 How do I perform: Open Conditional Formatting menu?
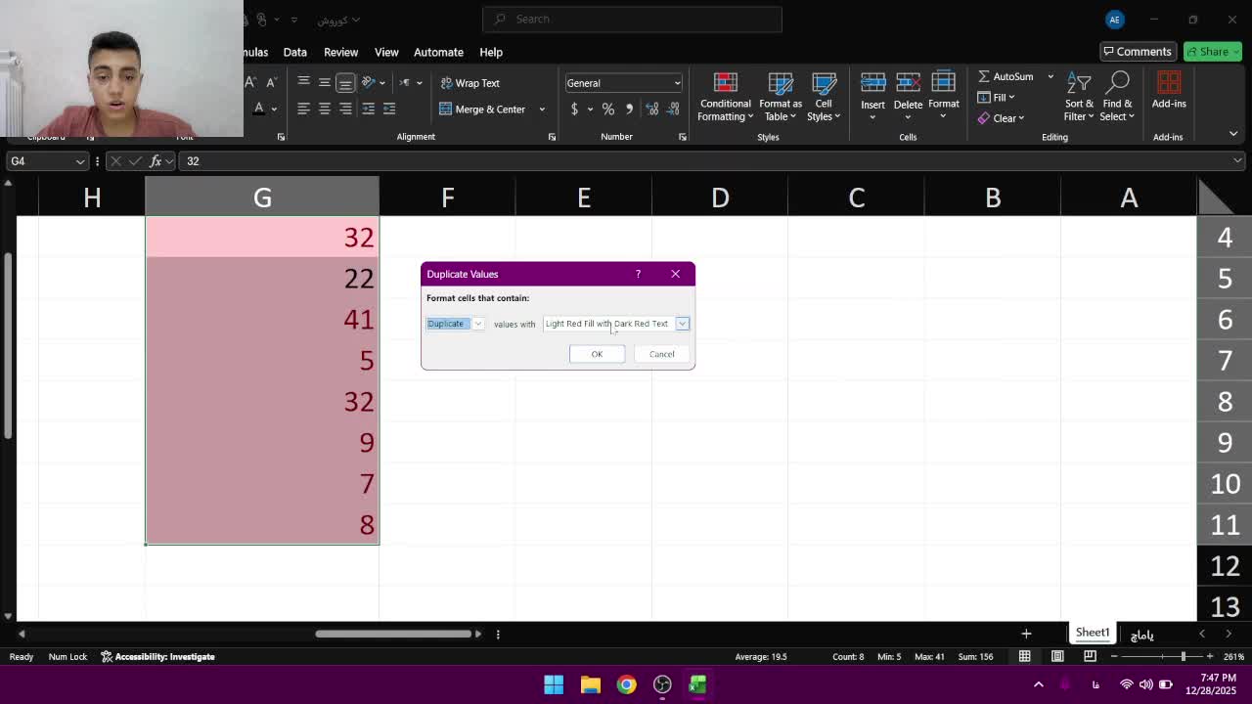(725, 98)
